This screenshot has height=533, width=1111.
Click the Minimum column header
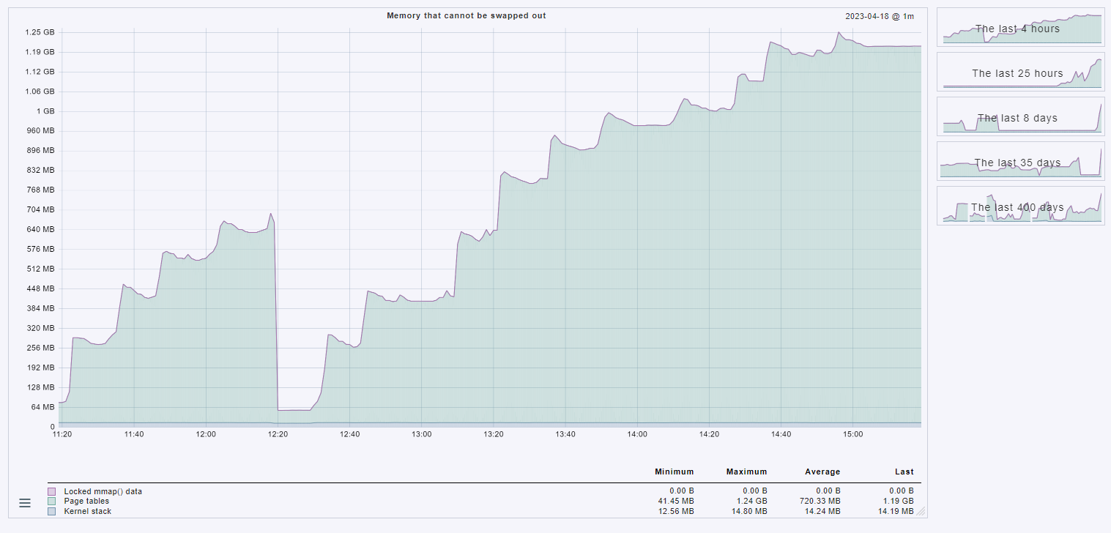[674, 472]
